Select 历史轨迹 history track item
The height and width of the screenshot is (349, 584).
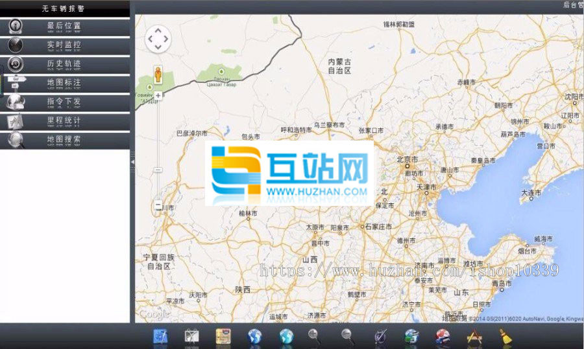coord(65,64)
